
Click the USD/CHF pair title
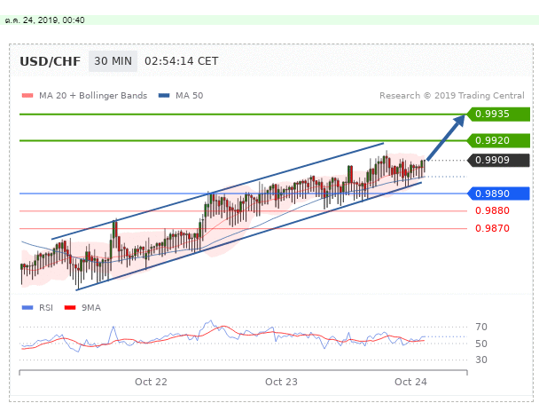[x=51, y=61]
